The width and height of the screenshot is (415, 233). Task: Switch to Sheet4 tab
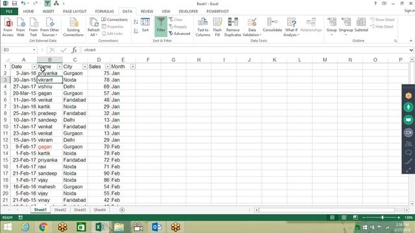point(99,210)
